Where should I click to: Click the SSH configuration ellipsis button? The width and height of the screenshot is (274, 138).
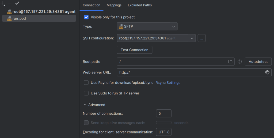tap(201, 38)
